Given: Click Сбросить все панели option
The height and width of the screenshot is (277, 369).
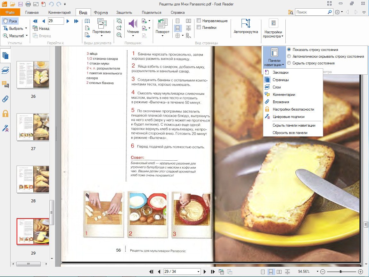Looking at the screenshot, I should [x=290, y=133].
